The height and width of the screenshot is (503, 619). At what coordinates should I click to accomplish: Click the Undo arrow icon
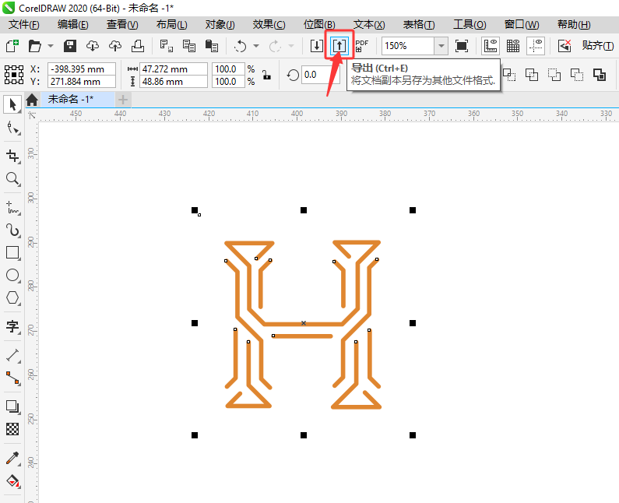pos(240,46)
